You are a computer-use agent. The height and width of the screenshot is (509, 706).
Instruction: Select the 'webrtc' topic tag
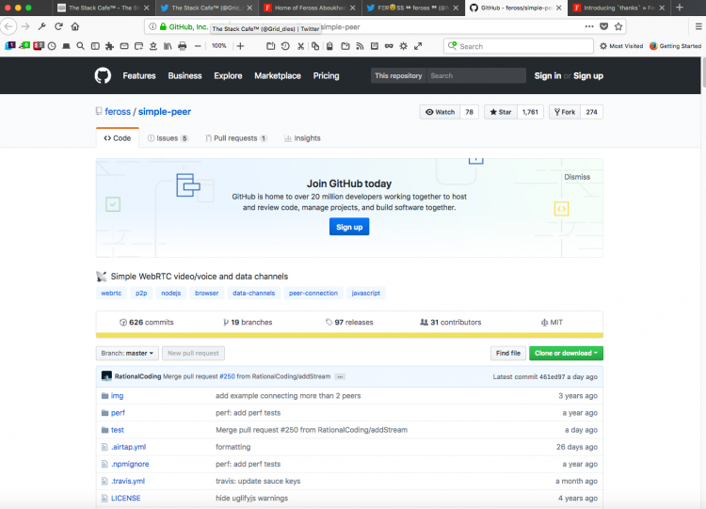click(111, 293)
